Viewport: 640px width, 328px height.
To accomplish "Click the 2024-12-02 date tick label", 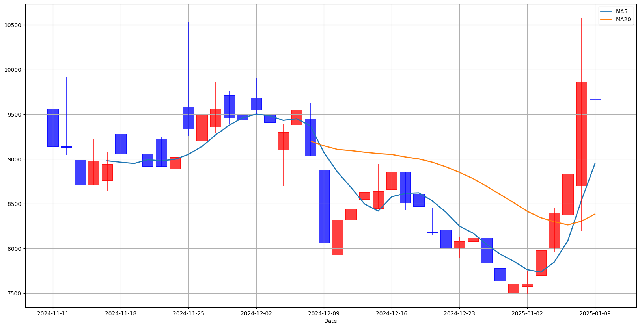I will click(256, 313).
